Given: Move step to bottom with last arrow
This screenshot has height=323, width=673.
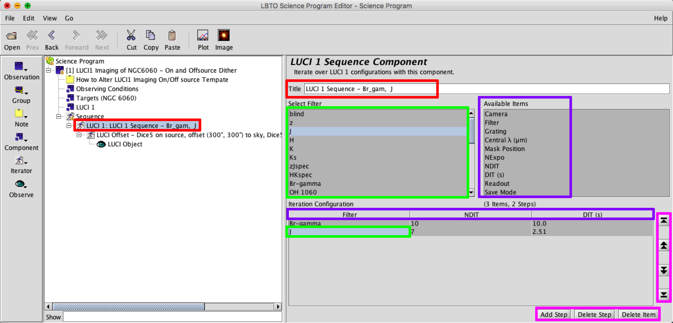Looking at the screenshot, I should [x=664, y=294].
